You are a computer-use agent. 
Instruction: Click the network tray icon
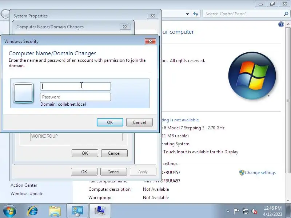tap(245, 211)
